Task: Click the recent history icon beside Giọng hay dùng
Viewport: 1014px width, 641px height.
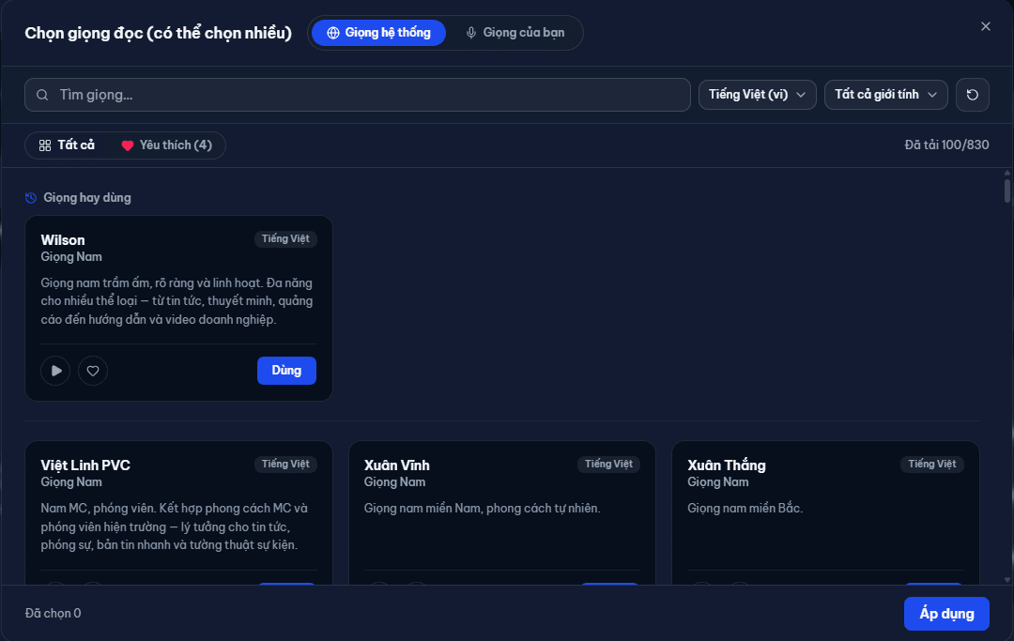Action: coord(31,198)
